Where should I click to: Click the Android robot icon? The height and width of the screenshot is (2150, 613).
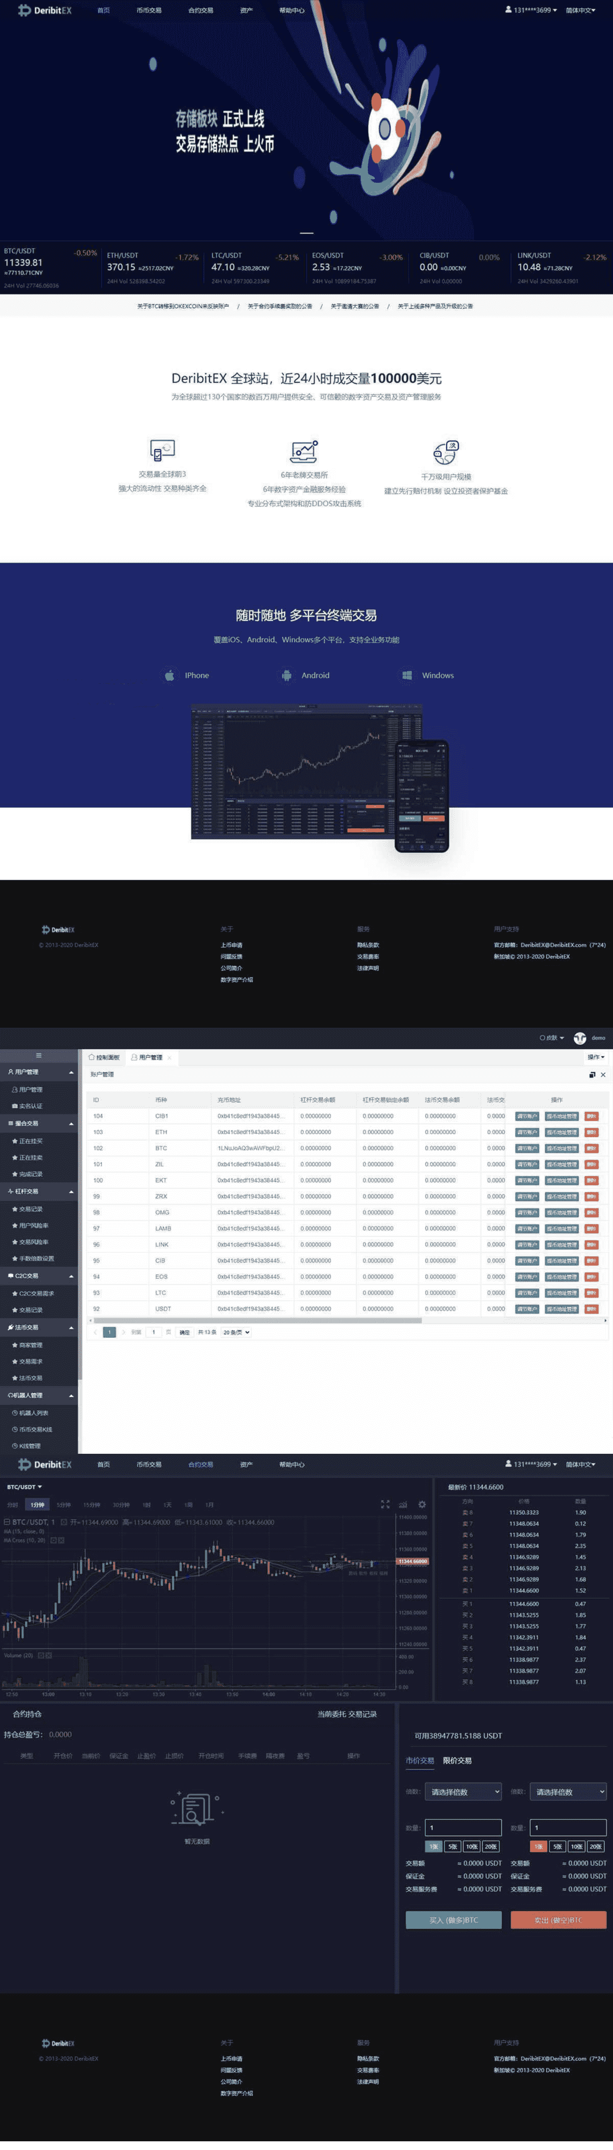click(x=286, y=675)
